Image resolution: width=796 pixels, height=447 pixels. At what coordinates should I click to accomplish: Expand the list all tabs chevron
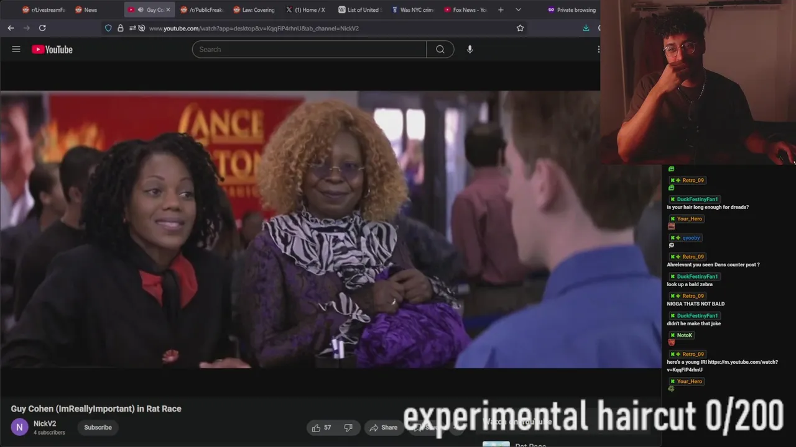click(x=518, y=10)
